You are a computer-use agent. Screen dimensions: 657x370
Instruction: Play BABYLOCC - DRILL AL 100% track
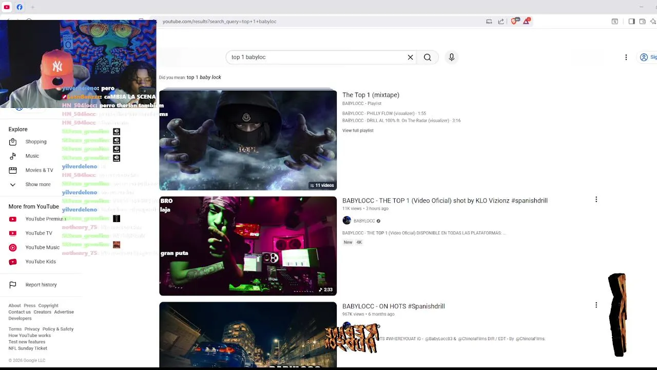pos(401,121)
